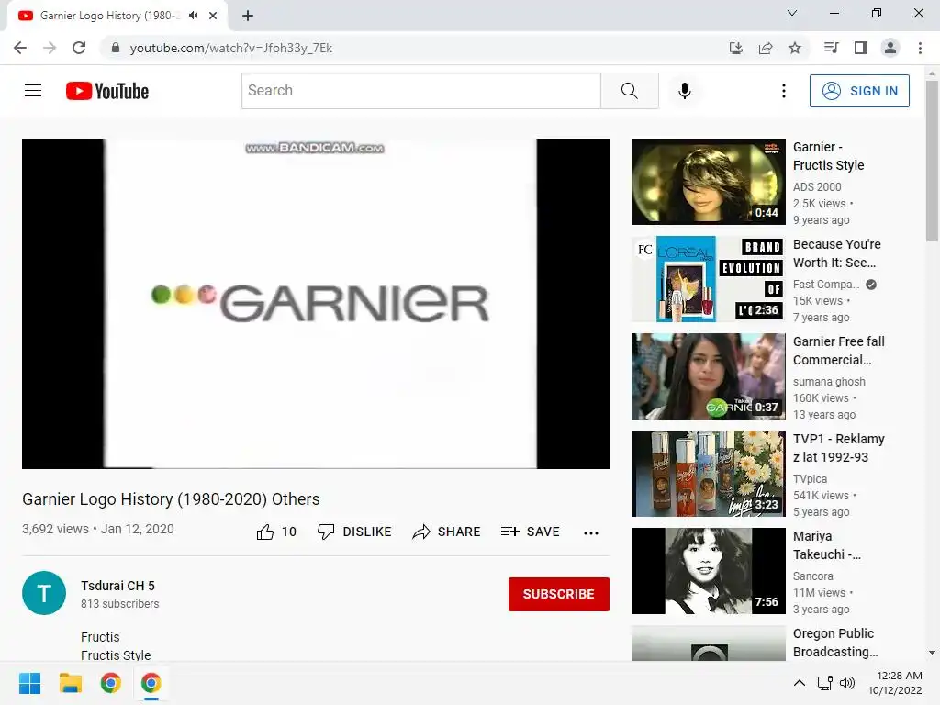Click the address bar URL

230,48
